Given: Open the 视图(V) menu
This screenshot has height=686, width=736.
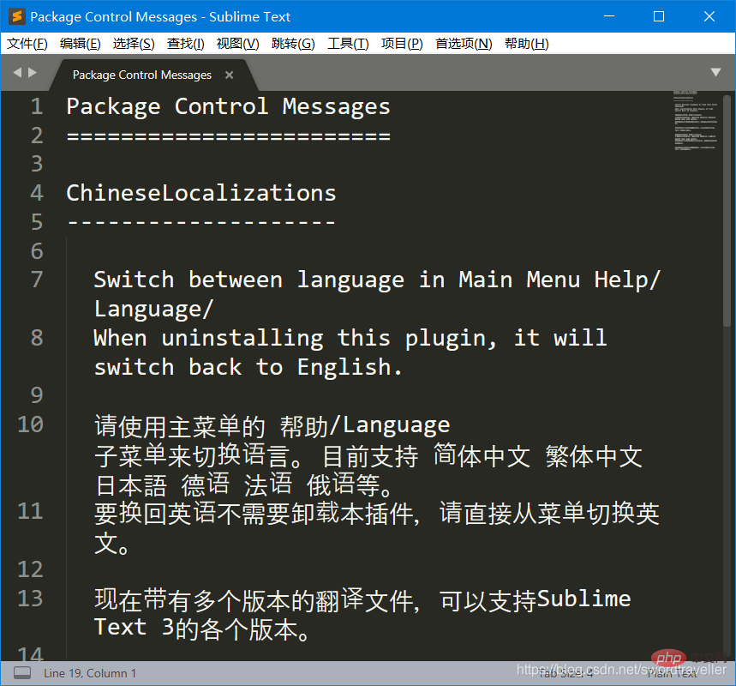Looking at the screenshot, I should click(x=238, y=44).
